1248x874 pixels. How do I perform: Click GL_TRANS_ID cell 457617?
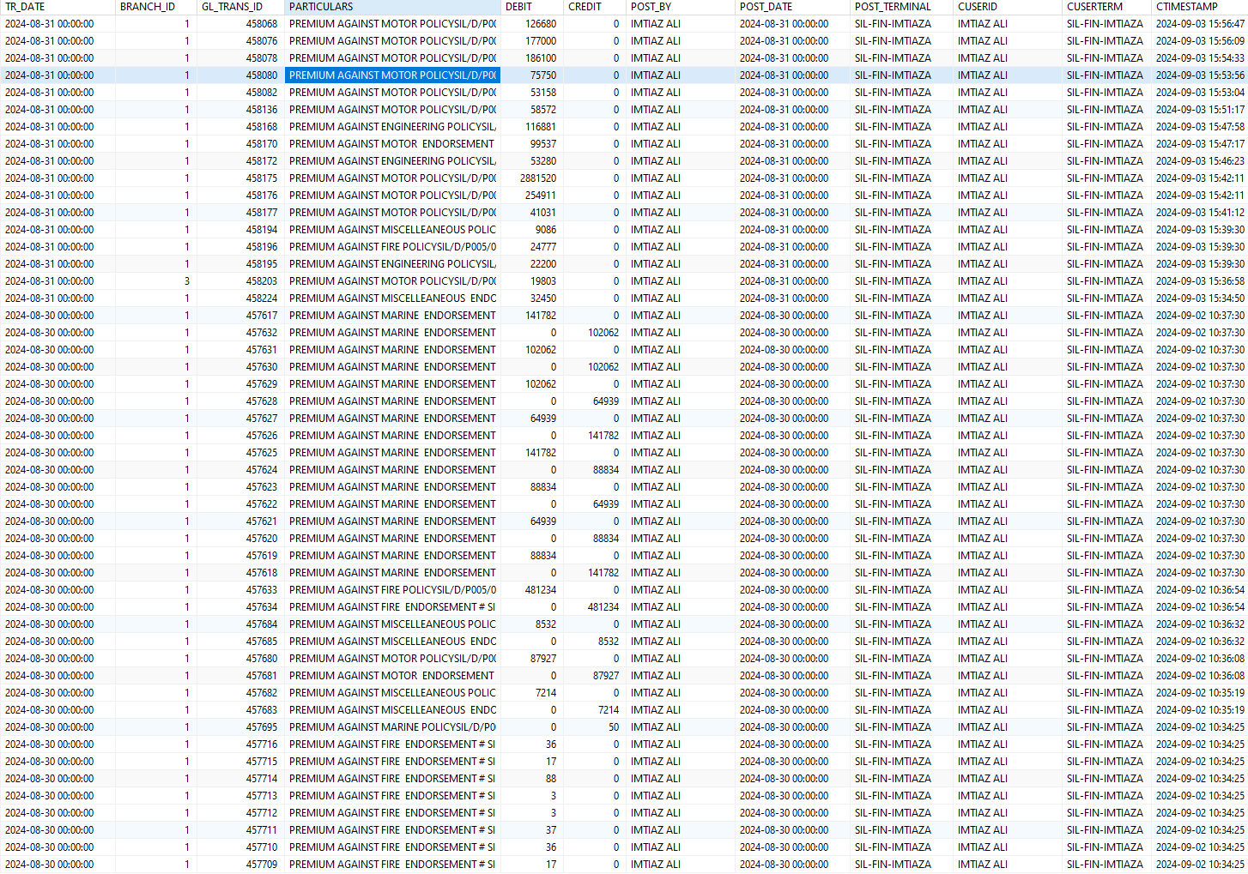[x=262, y=316]
